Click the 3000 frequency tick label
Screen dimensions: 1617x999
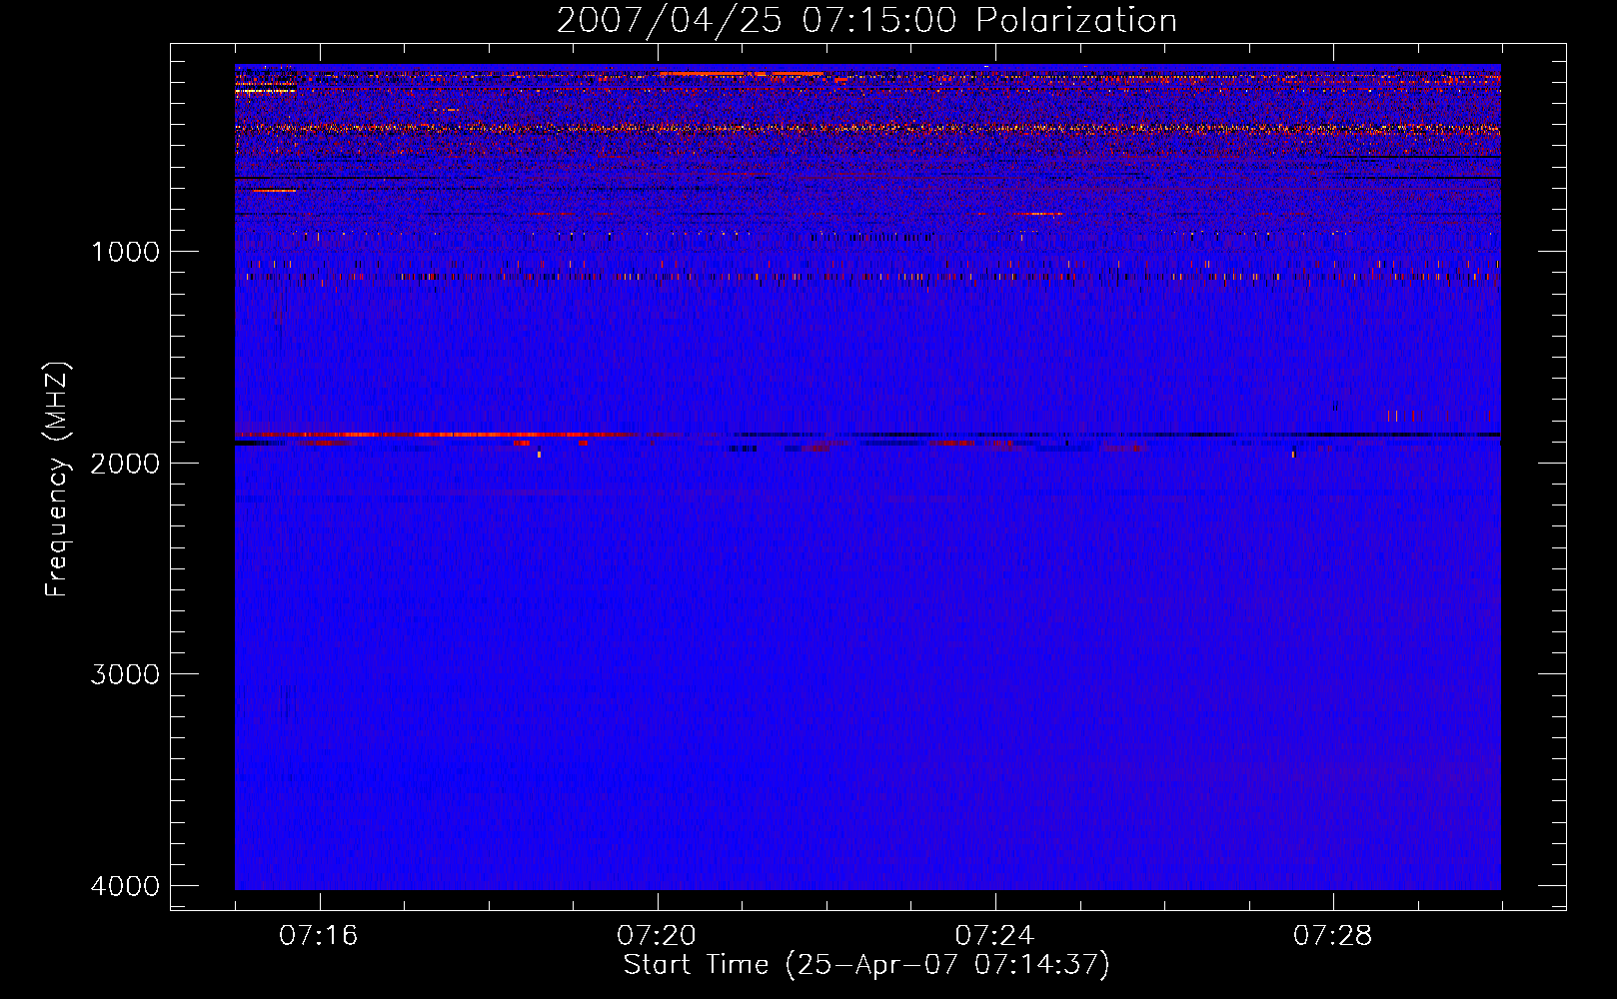click(x=125, y=674)
